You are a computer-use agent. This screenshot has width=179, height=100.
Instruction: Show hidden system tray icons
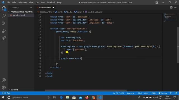click(144, 97)
